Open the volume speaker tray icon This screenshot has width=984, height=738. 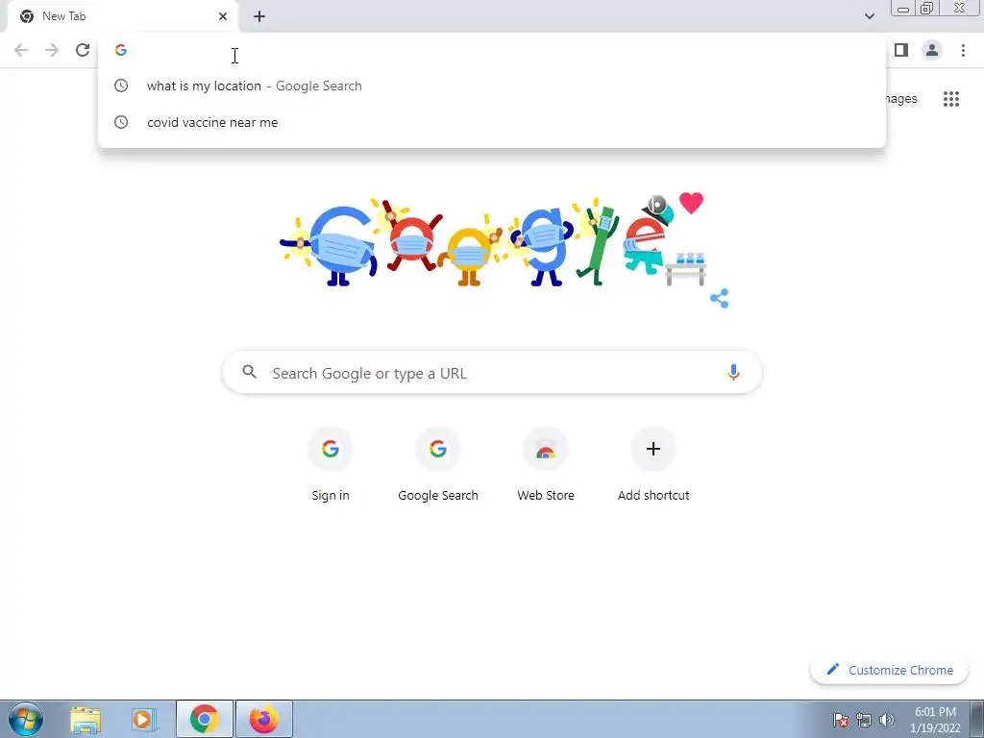pos(887,720)
